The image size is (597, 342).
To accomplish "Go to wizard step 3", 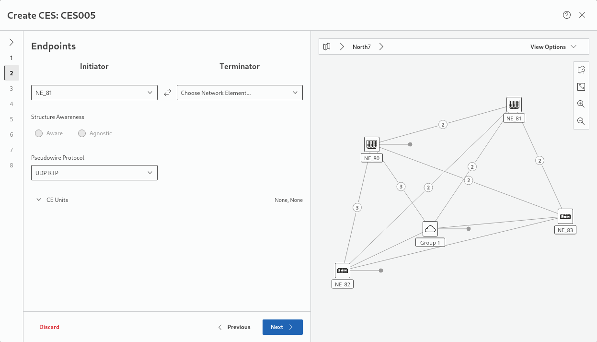I will pos(11,88).
